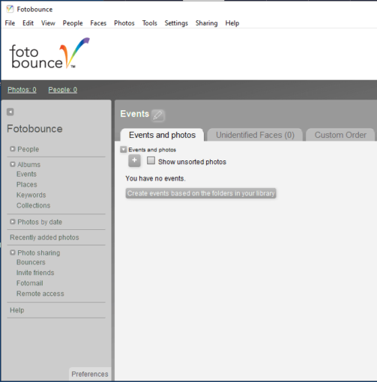Click Create events based on folders button

tap(201, 193)
